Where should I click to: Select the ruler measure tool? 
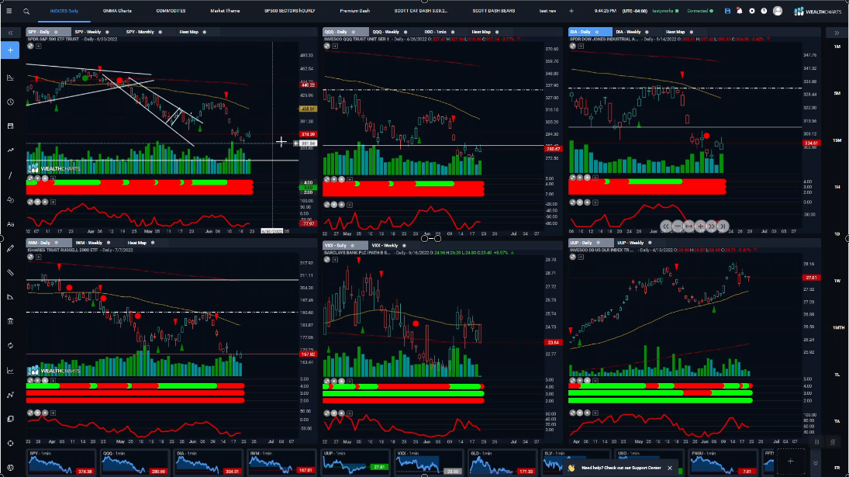click(x=10, y=272)
